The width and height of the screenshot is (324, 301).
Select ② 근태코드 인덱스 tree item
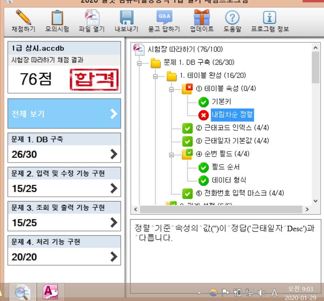click(236, 128)
